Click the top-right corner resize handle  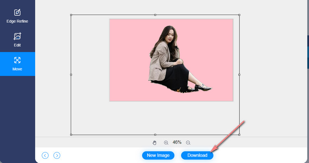pyautogui.click(x=239, y=15)
